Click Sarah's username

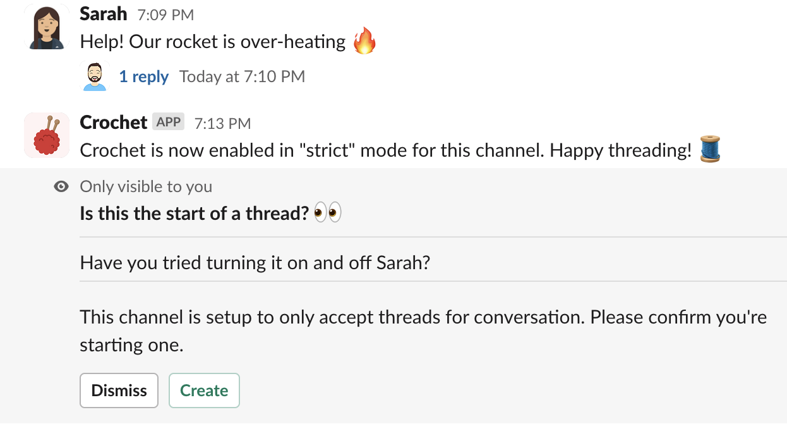[x=104, y=13]
